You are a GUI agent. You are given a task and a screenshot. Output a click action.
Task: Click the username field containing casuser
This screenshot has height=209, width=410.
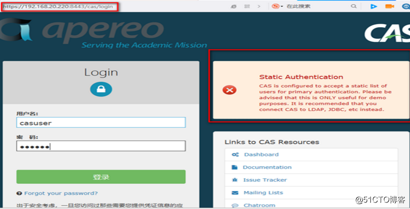(x=101, y=122)
